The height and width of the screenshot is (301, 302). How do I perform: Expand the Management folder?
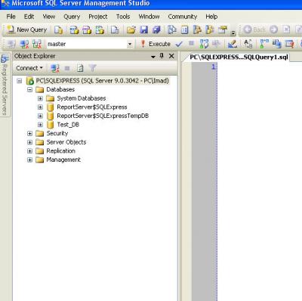[29, 160]
